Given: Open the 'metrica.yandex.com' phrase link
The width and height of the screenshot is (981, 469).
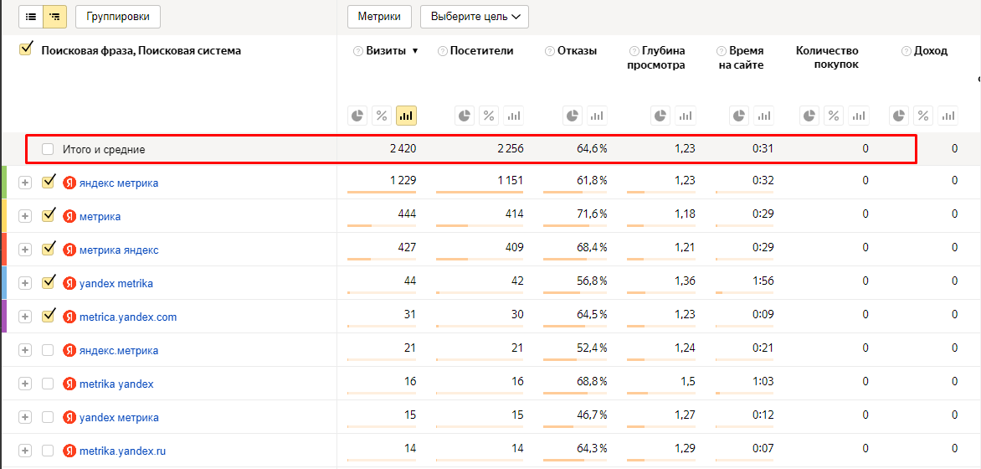Looking at the screenshot, I should pyautogui.click(x=128, y=317).
